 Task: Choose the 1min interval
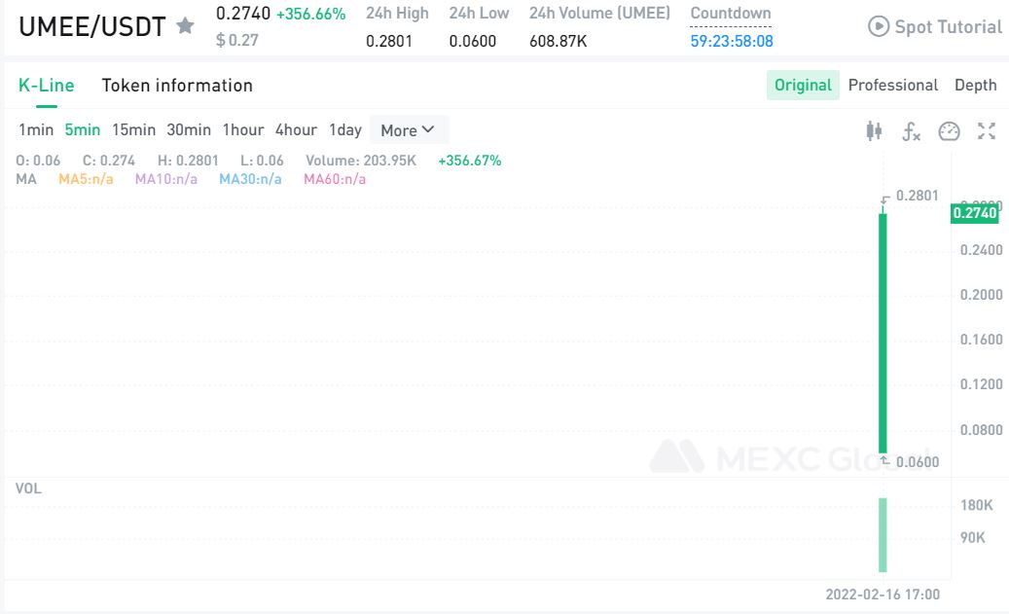pos(36,130)
